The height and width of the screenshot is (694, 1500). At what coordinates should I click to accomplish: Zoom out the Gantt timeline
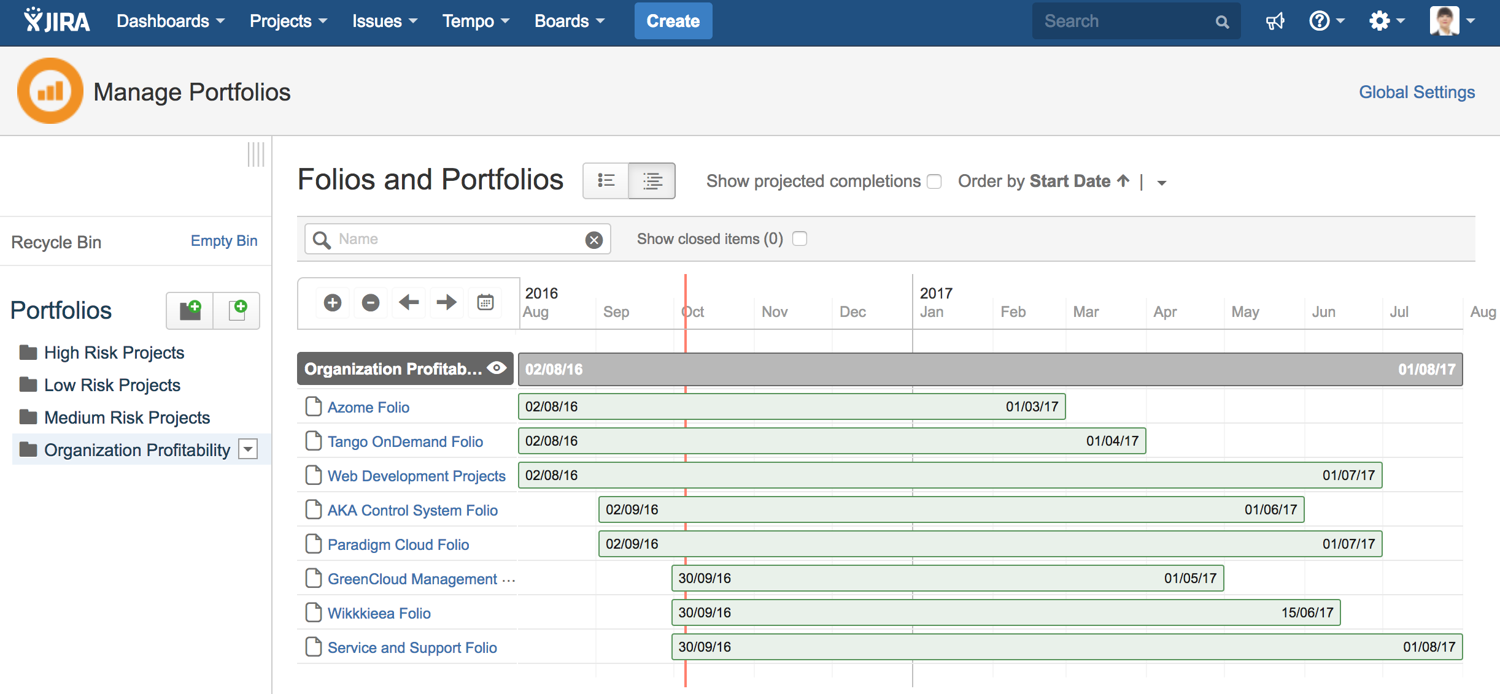tap(371, 303)
